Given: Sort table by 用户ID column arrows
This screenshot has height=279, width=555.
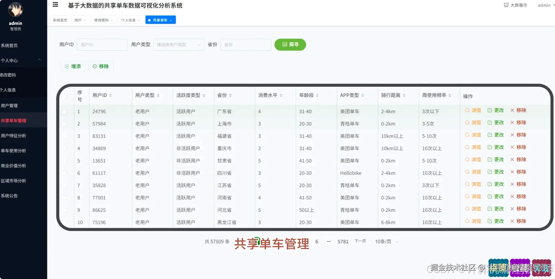Looking at the screenshot, I should tap(111, 95).
